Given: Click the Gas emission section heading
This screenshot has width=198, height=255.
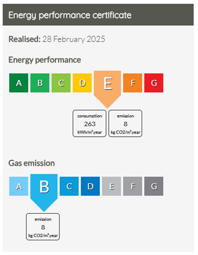Looking at the screenshot, I should tap(32, 163).
